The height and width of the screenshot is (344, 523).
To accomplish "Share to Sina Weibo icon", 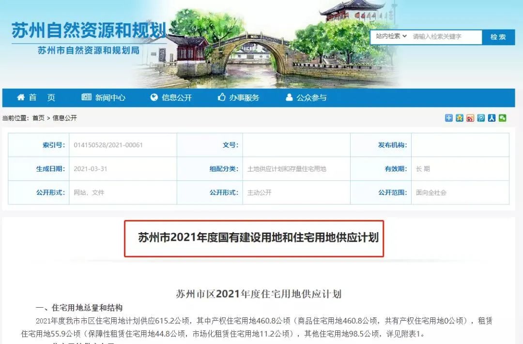I will tap(470, 118).
